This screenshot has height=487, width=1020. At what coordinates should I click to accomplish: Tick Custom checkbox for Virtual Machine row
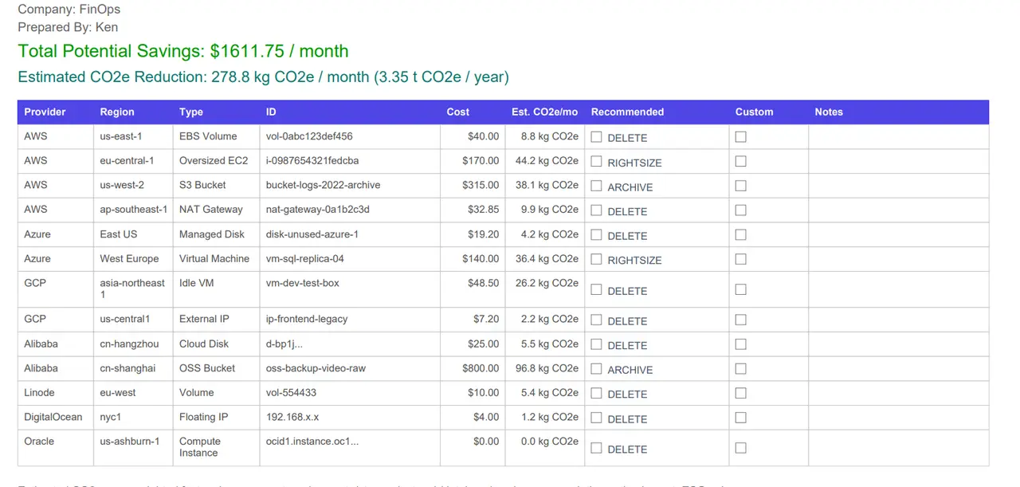click(740, 259)
